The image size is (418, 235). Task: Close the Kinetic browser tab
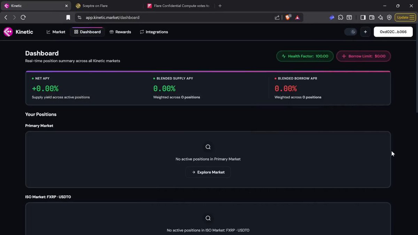coord(67,6)
